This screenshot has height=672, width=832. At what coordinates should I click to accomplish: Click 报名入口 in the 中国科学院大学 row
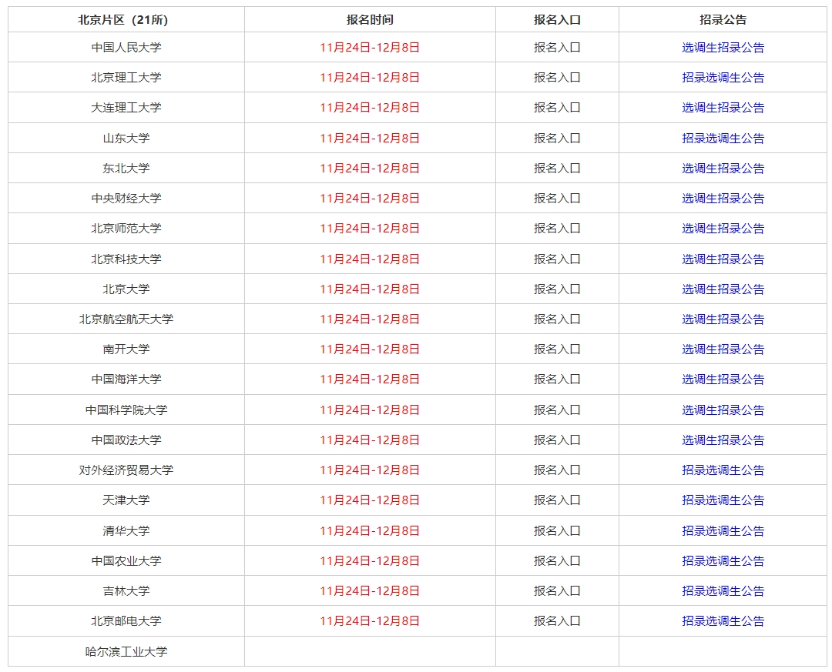[557, 410]
